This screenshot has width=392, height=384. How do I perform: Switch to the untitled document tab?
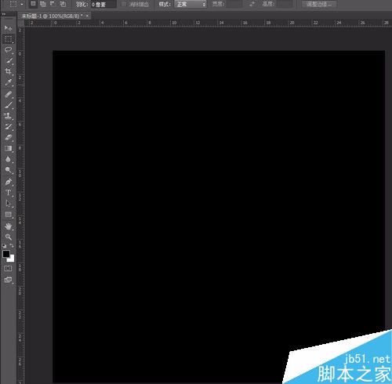(x=52, y=16)
